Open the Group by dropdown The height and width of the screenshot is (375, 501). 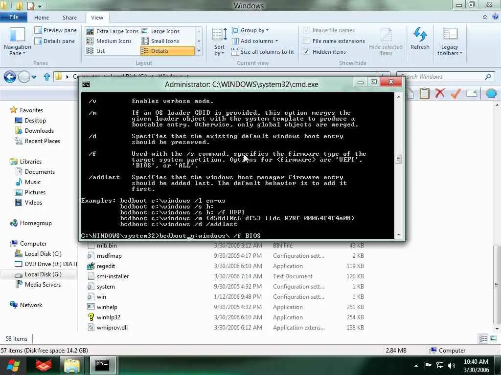tap(250, 30)
